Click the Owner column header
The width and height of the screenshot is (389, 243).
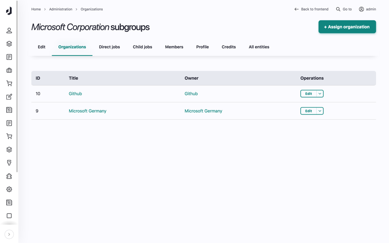coord(191,78)
